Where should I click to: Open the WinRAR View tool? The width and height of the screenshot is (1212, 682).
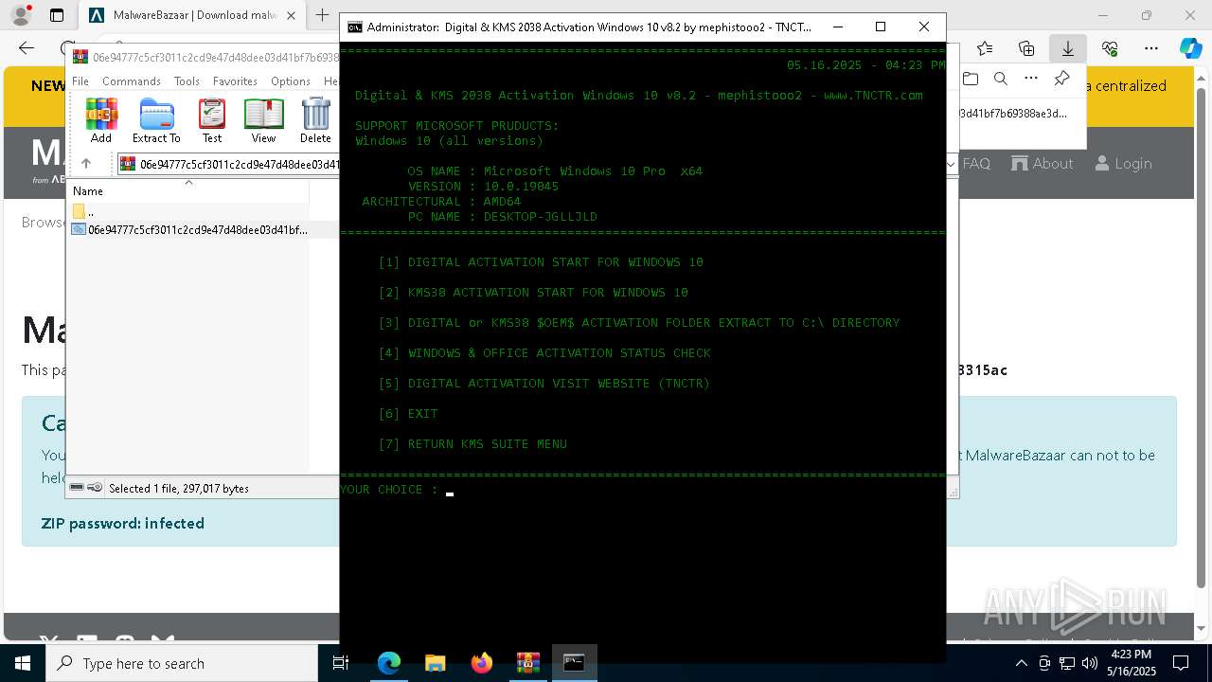(263, 120)
